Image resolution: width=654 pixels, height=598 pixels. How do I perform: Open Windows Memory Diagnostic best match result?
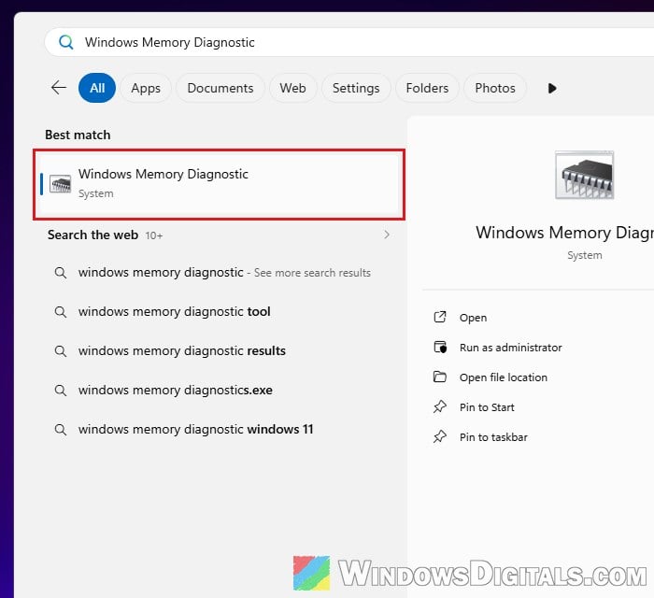click(x=219, y=184)
